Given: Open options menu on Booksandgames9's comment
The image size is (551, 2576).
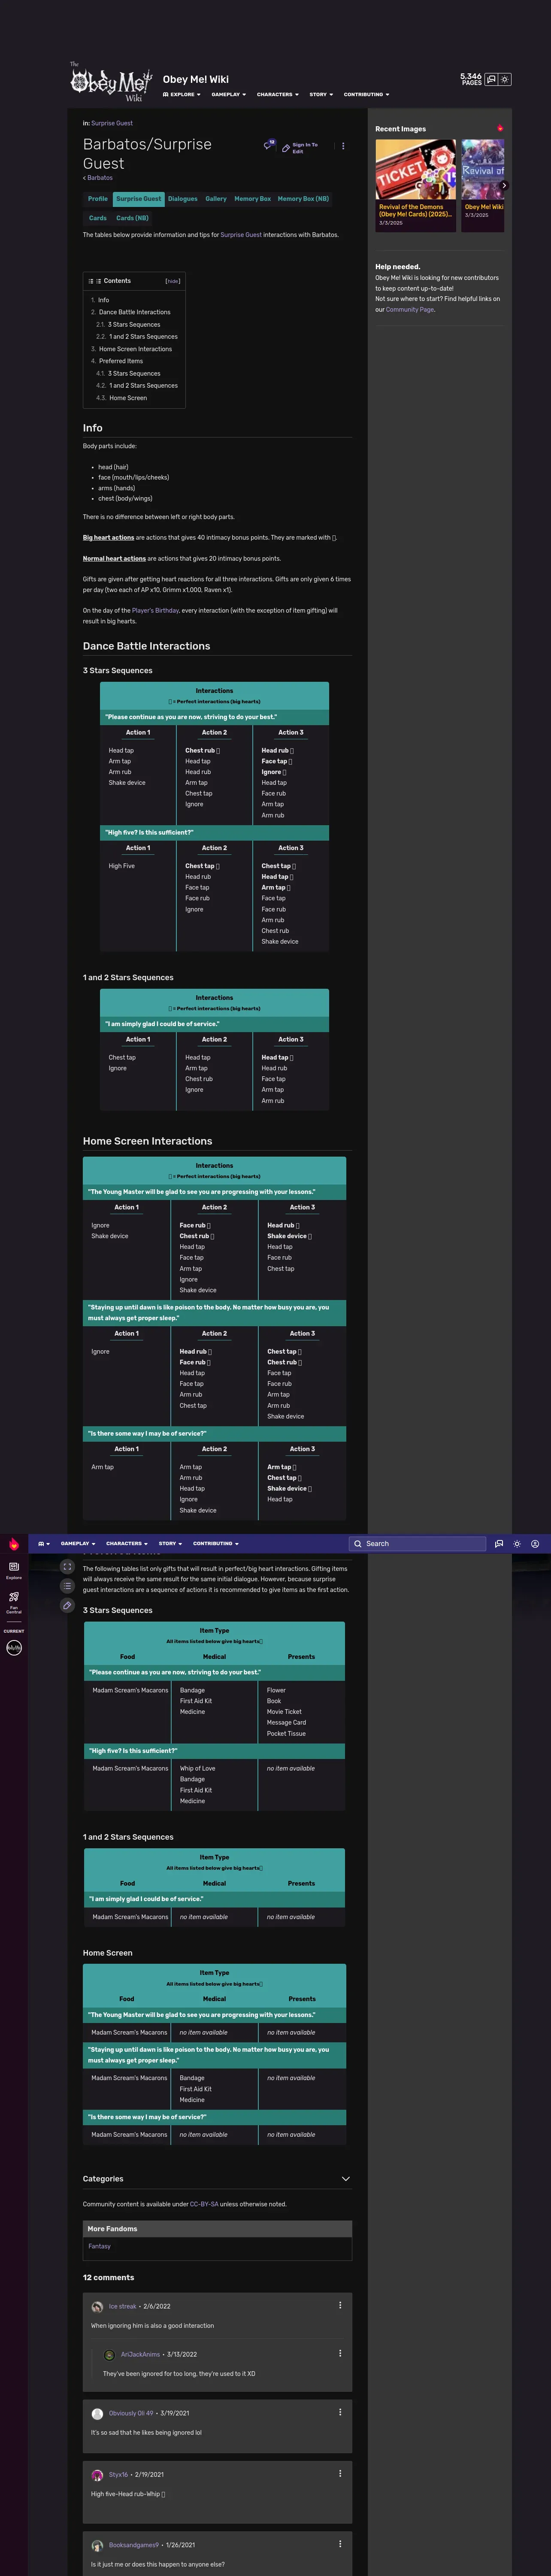Looking at the screenshot, I should 340,2543.
